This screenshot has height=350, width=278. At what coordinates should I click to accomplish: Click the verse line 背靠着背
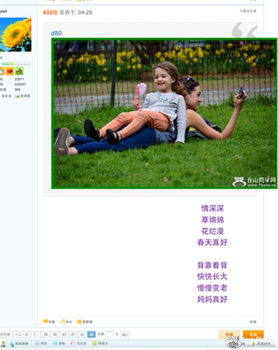[212, 265]
